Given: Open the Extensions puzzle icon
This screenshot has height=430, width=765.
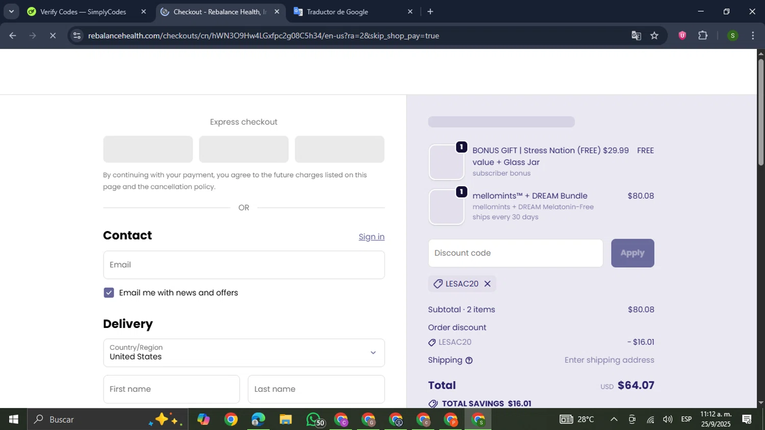Looking at the screenshot, I should click(x=703, y=36).
